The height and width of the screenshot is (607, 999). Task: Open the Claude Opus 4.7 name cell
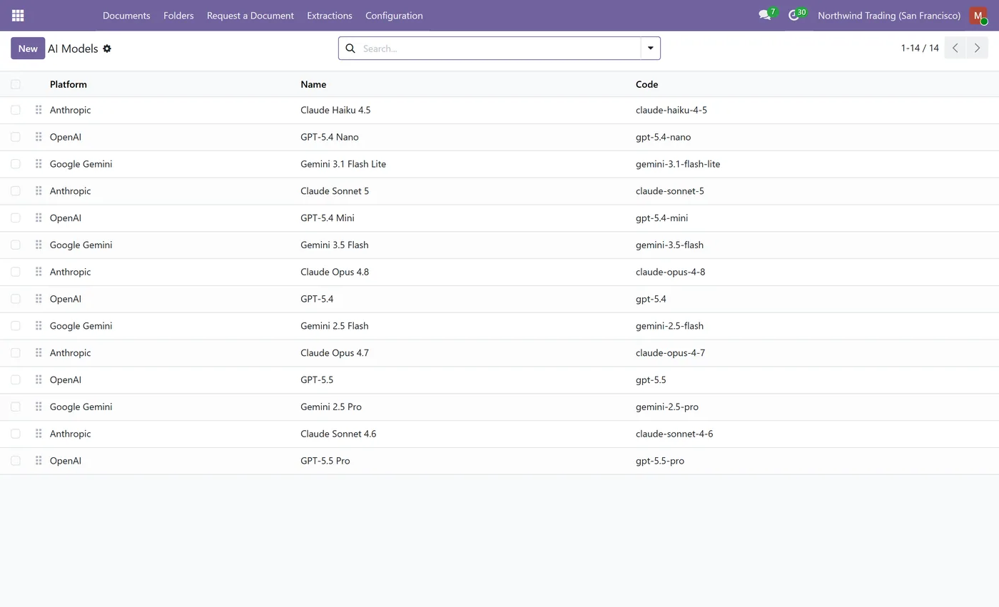335,353
